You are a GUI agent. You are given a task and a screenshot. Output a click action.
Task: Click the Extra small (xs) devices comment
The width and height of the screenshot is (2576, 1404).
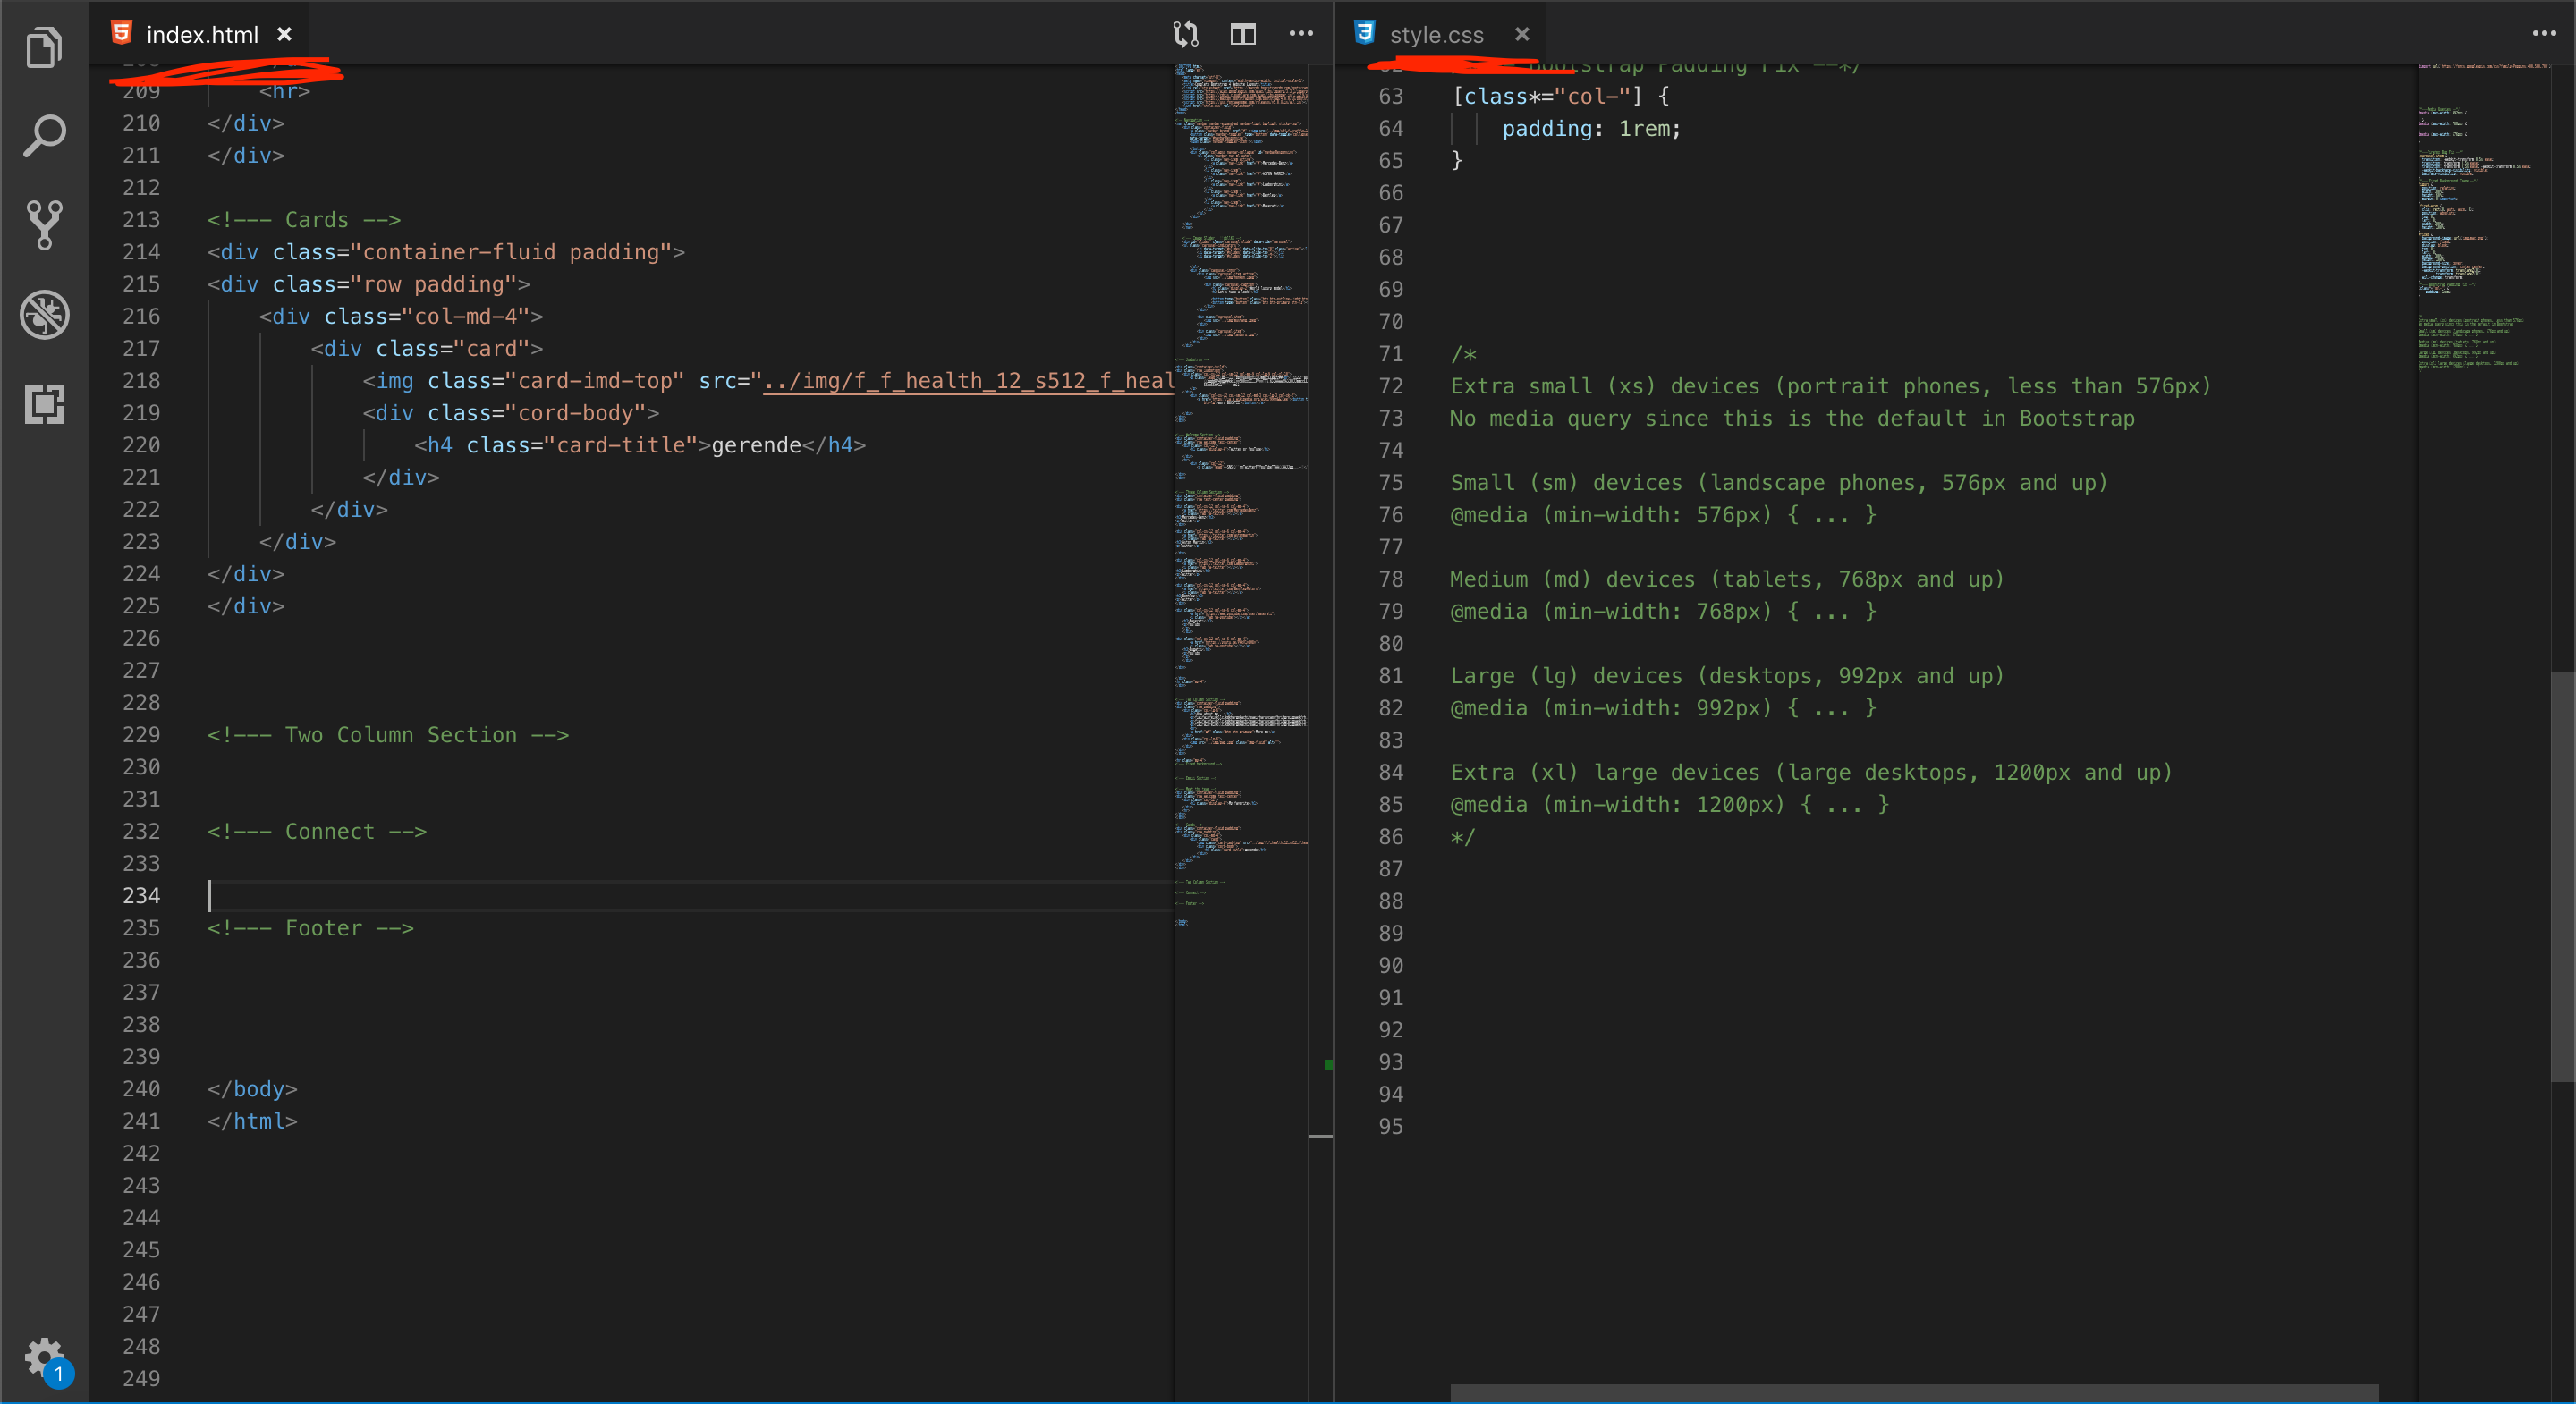click(1831, 386)
